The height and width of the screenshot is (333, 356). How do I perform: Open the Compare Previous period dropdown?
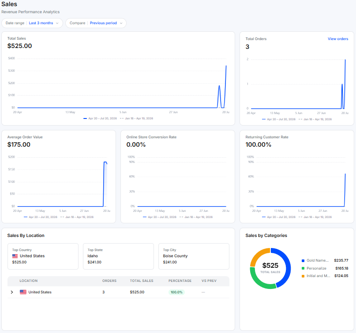(96, 23)
